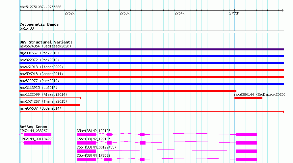
Task: Click the 2754k ruler mark
Action: coord(179,13)
